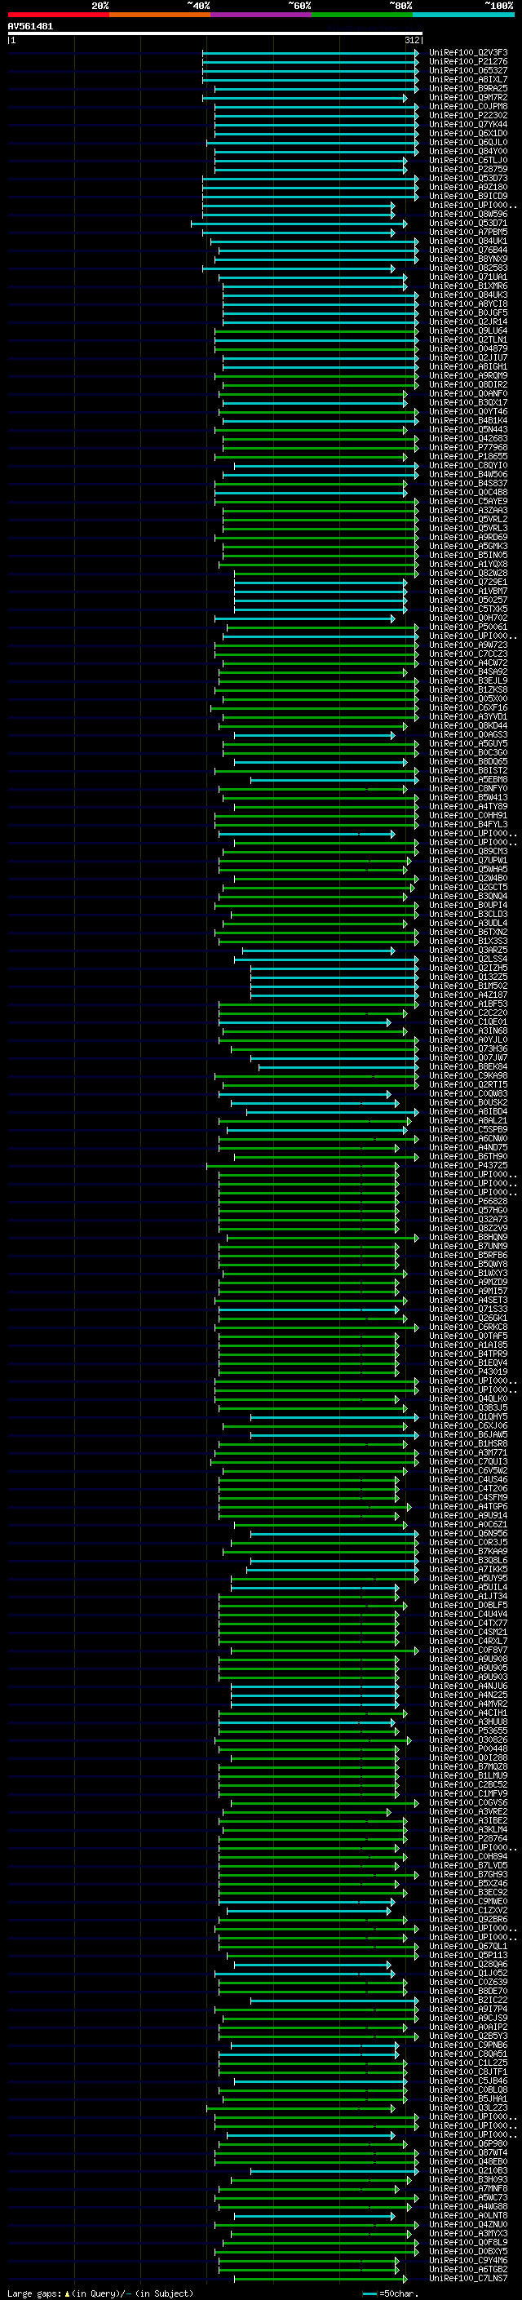Click the UniRef100_Q71UA1 label

point(468,277)
